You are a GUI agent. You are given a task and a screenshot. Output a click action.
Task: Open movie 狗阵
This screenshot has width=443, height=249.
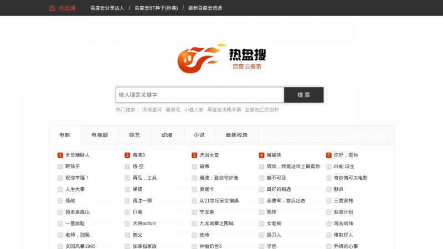point(271,212)
